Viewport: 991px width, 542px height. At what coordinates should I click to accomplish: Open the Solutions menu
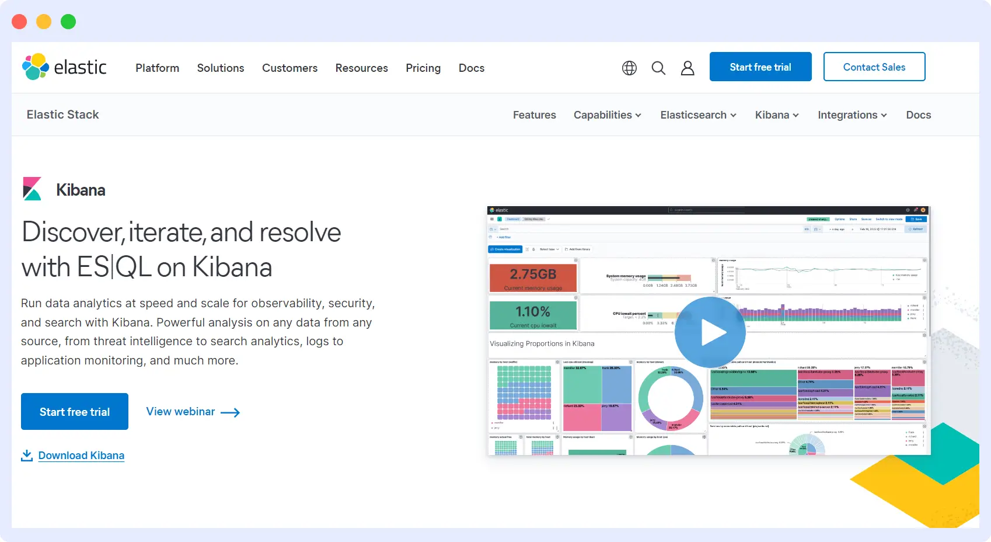coord(221,68)
